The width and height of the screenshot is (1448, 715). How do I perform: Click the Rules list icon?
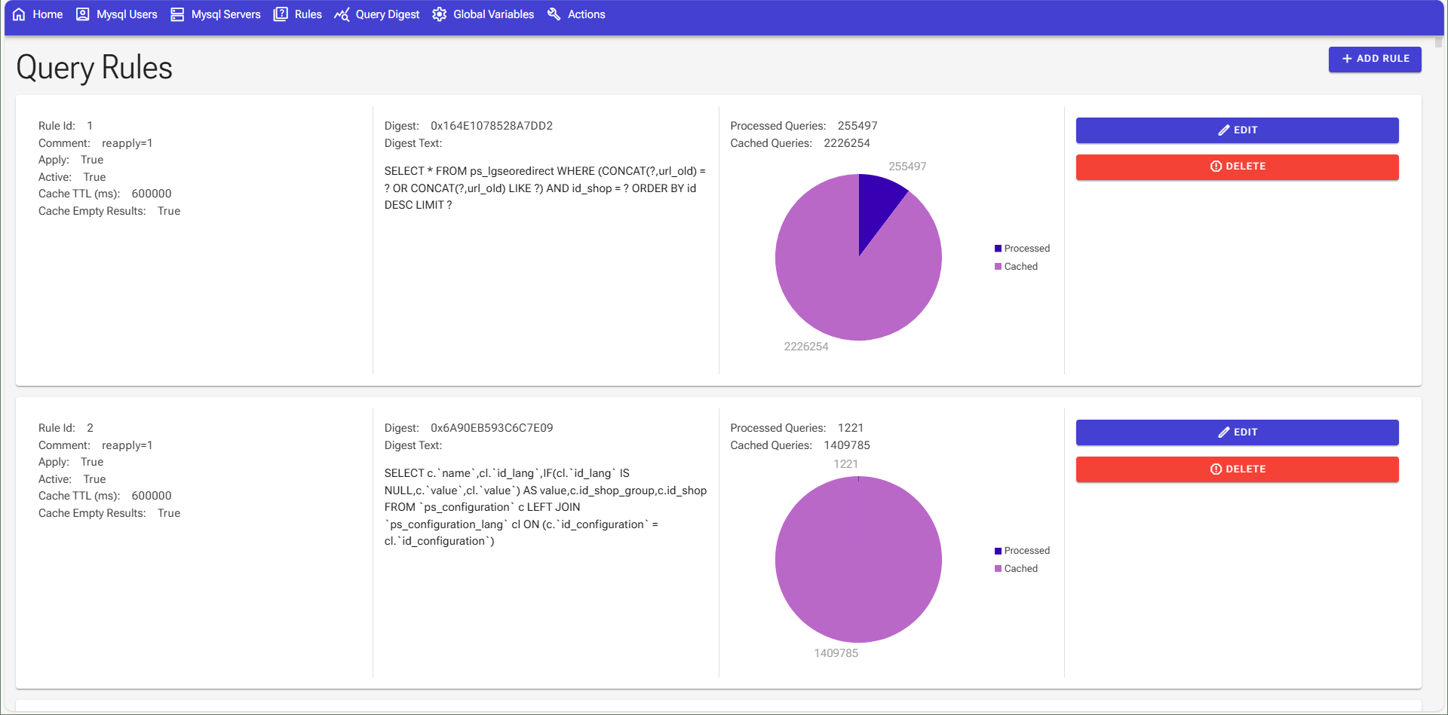pyautogui.click(x=280, y=14)
